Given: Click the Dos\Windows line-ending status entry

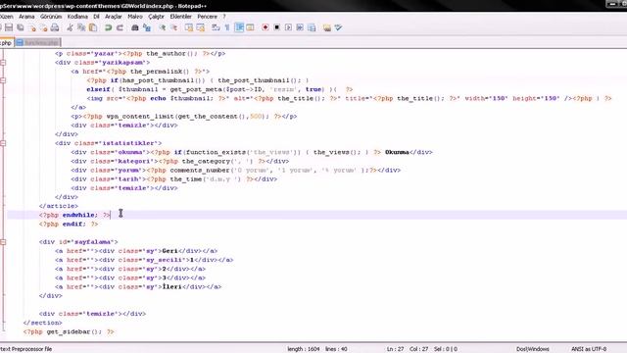Looking at the screenshot, I should coord(533,349).
